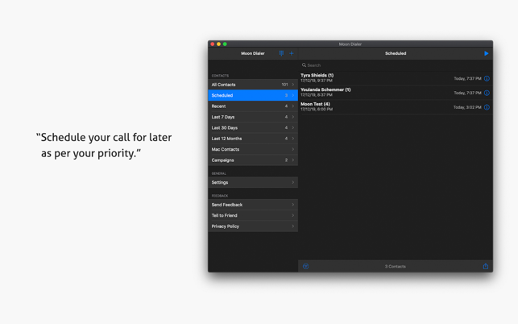The height and width of the screenshot is (324, 518).
Task: Click the blue plus add contact icon
Action: coord(291,53)
